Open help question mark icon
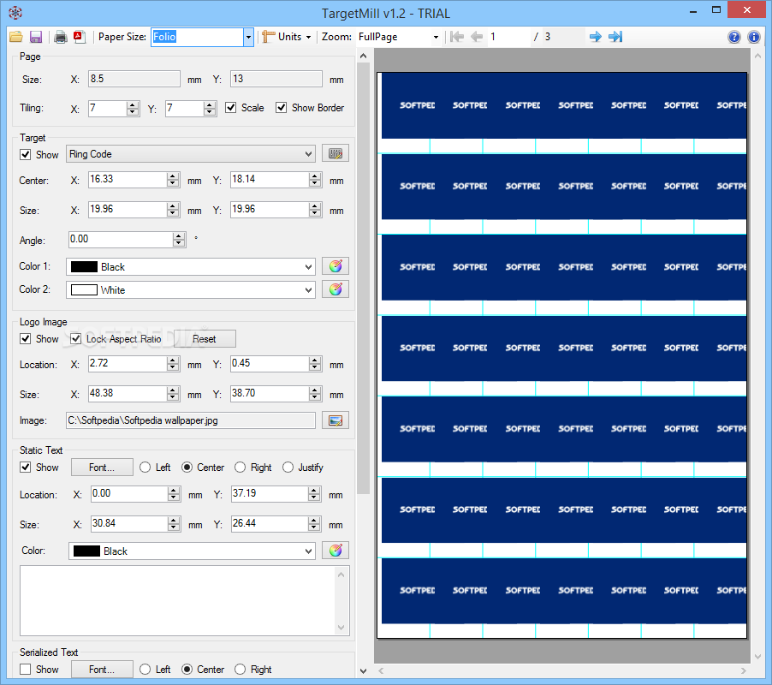772x685 pixels. 733,37
